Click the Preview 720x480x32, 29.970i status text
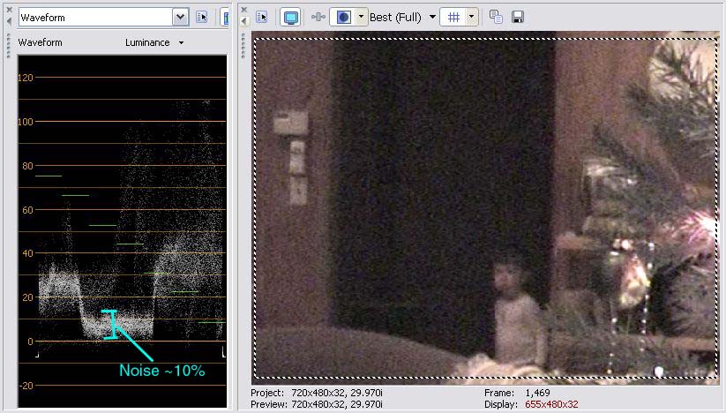This screenshot has height=413, width=726. pyautogui.click(x=316, y=404)
